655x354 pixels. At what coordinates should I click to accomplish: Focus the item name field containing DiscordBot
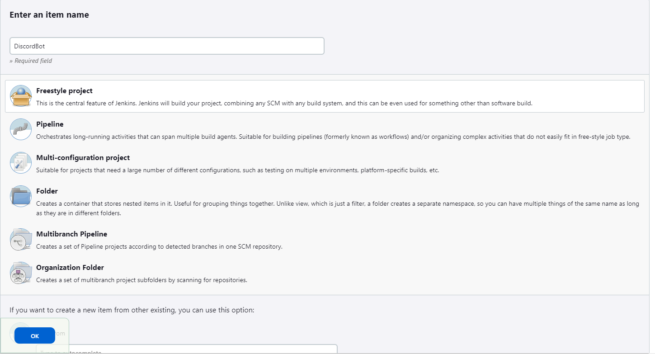point(167,46)
